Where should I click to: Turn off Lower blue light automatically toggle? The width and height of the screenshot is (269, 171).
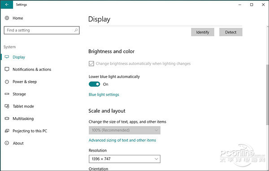click(94, 84)
